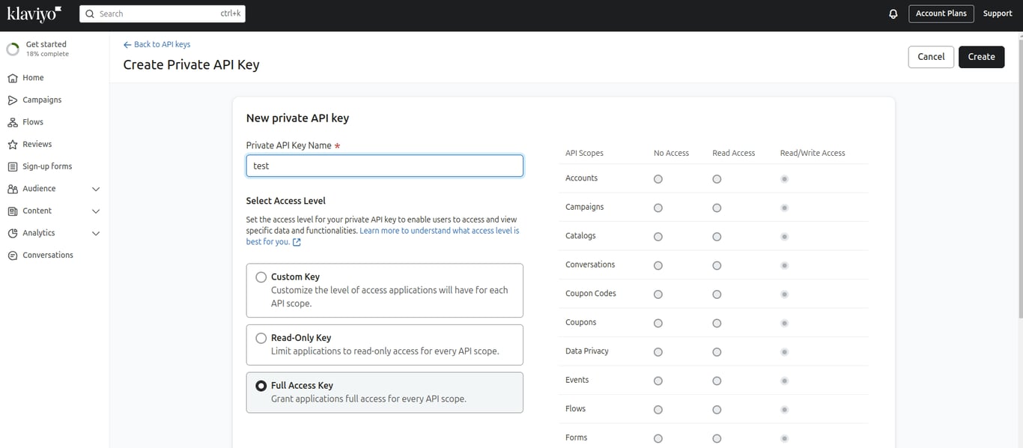
Task: Open the Support menu in header
Action: 998,13
